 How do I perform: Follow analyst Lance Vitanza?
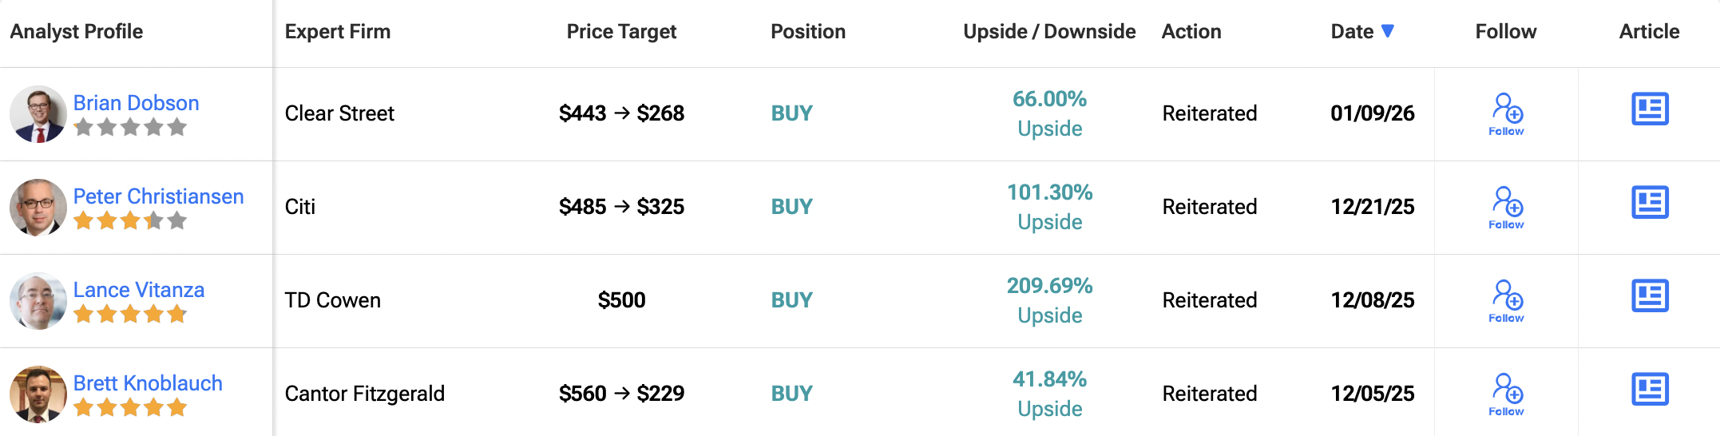(x=1507, y=301)
